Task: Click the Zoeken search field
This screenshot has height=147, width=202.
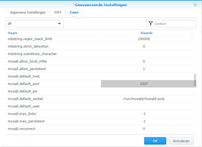Action: tap(174, 24)
